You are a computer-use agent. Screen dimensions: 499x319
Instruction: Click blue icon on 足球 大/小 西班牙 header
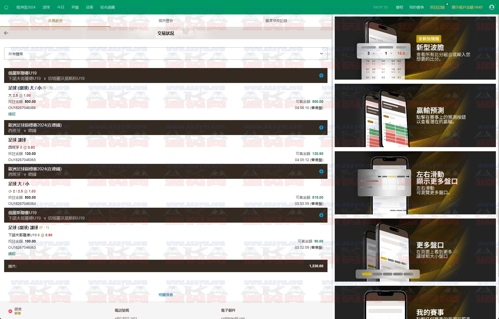pos(321,171)
